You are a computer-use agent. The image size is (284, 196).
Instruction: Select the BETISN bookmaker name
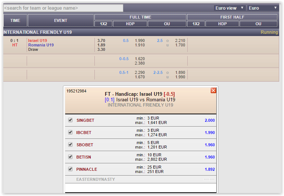[x=84, y=157]
